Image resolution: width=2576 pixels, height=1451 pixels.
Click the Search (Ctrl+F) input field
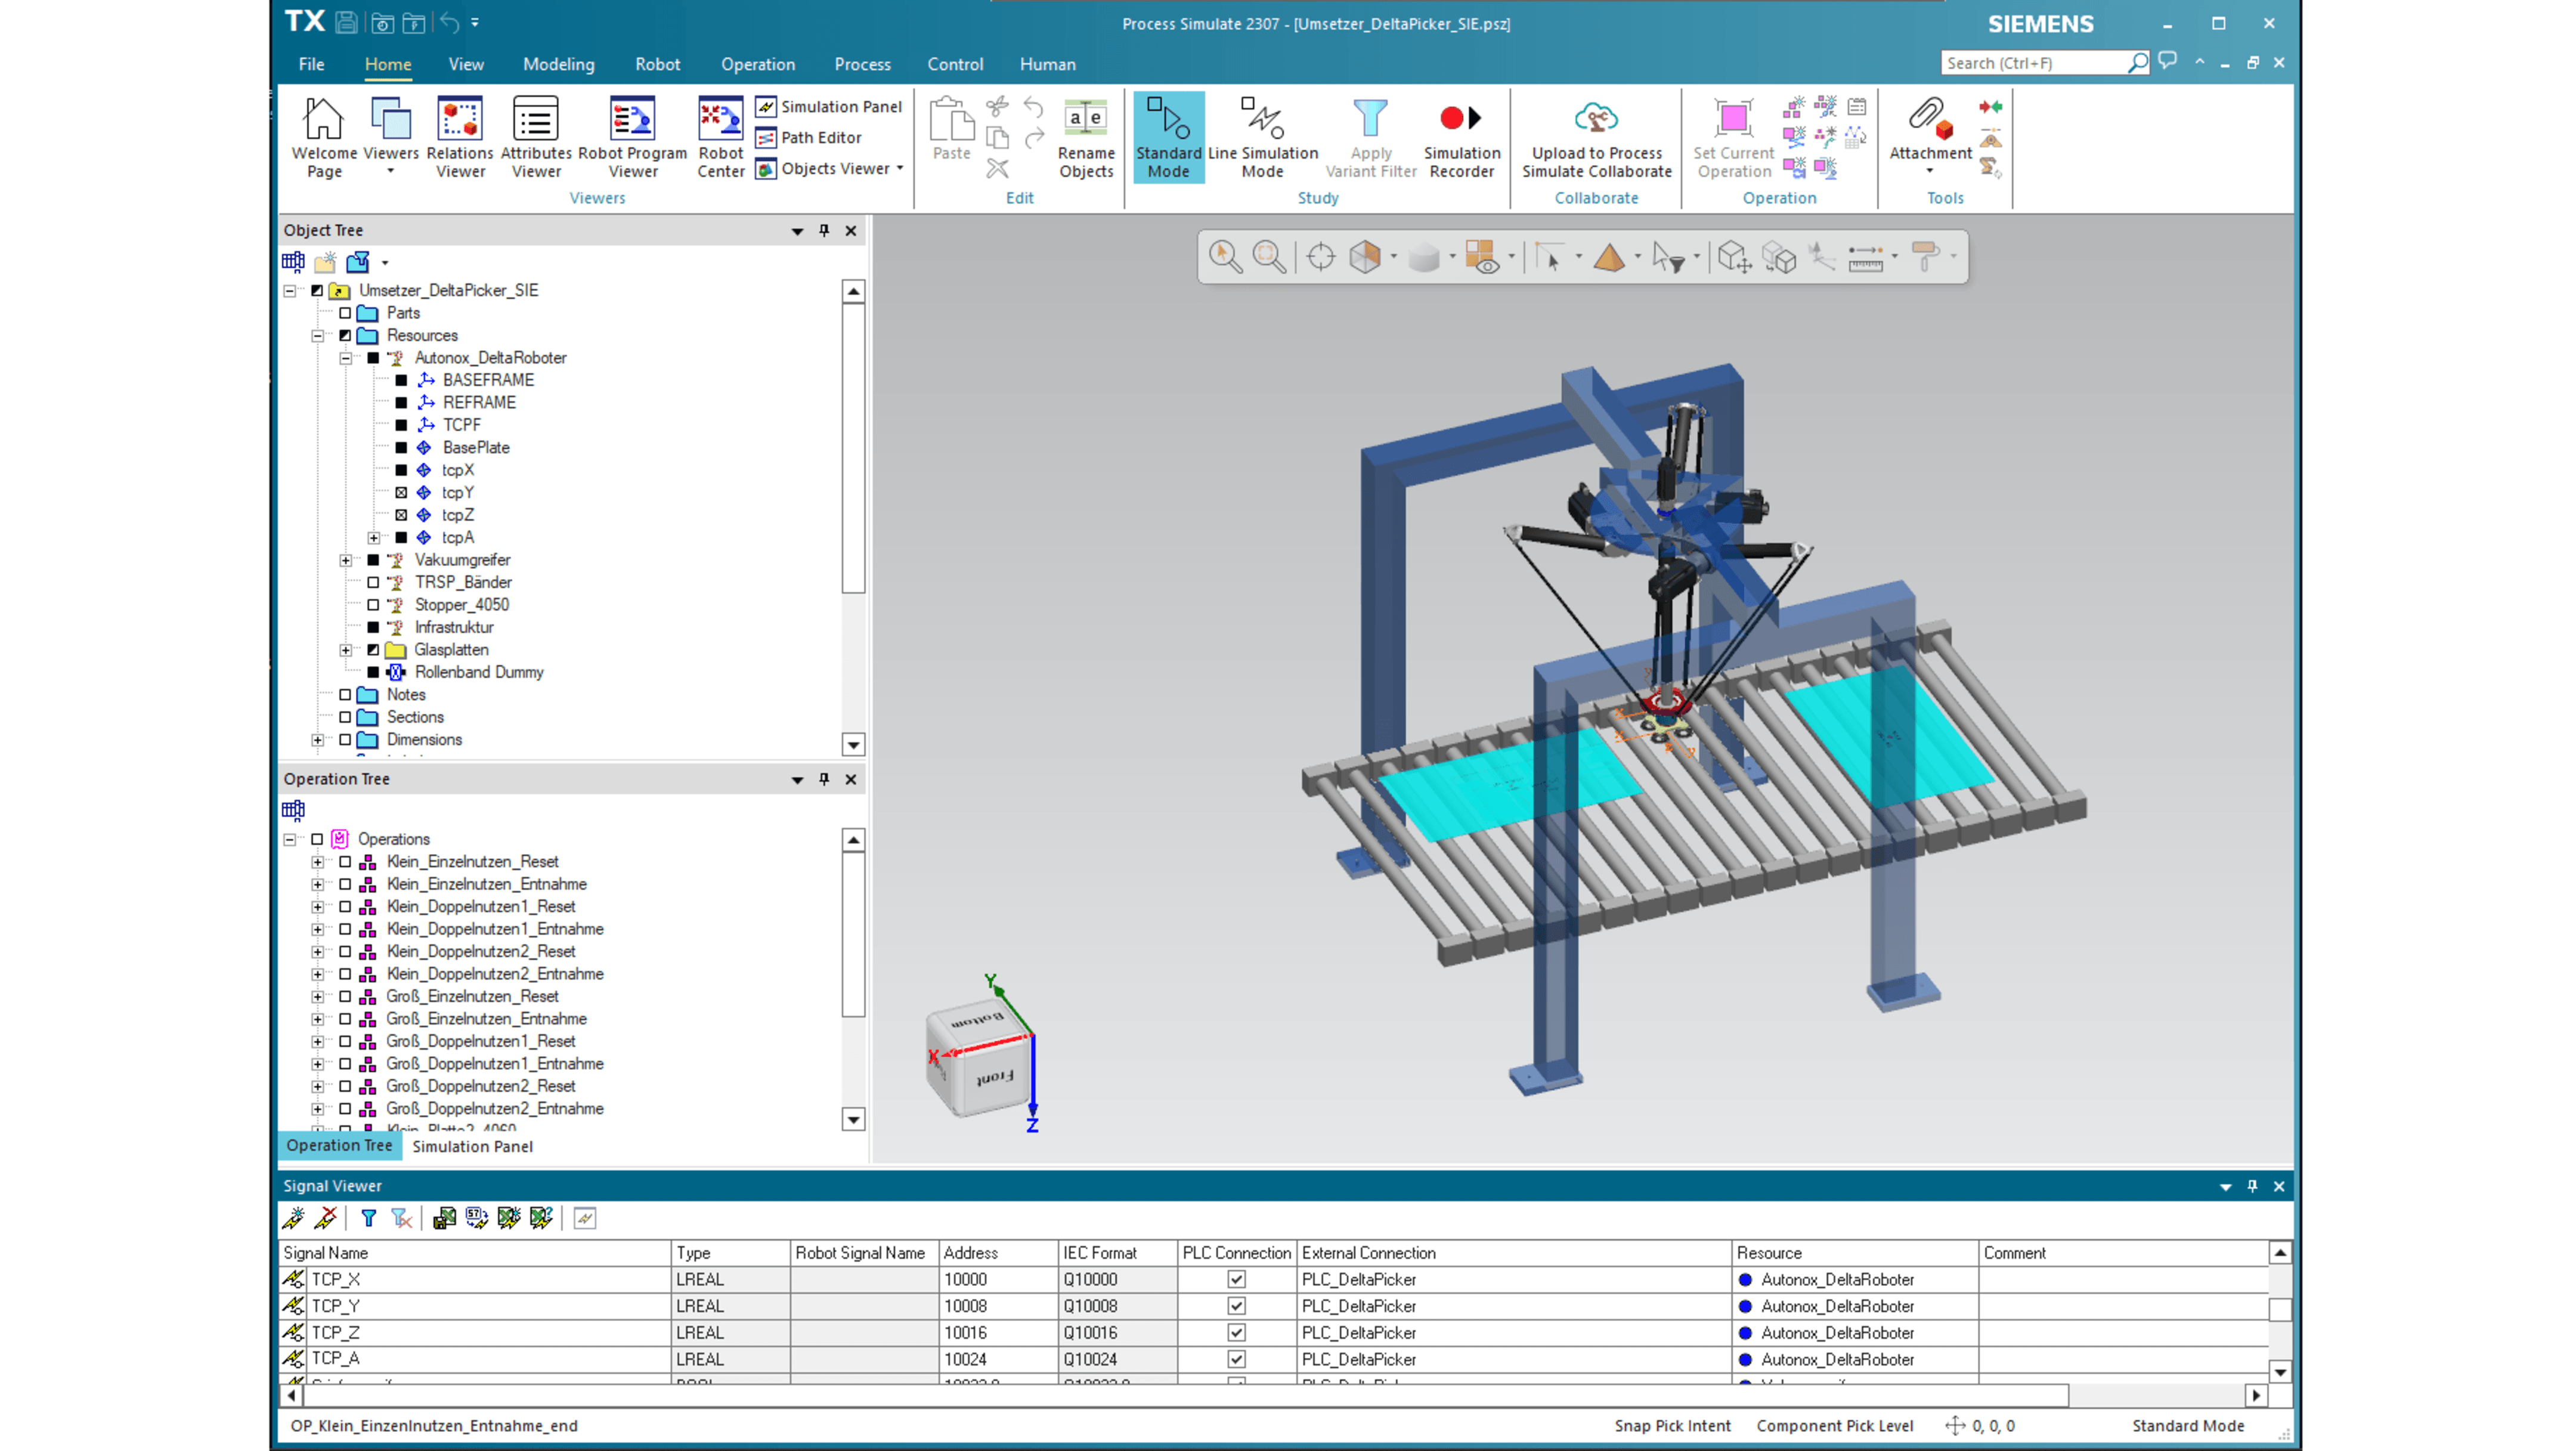(x=2033, y=63)
